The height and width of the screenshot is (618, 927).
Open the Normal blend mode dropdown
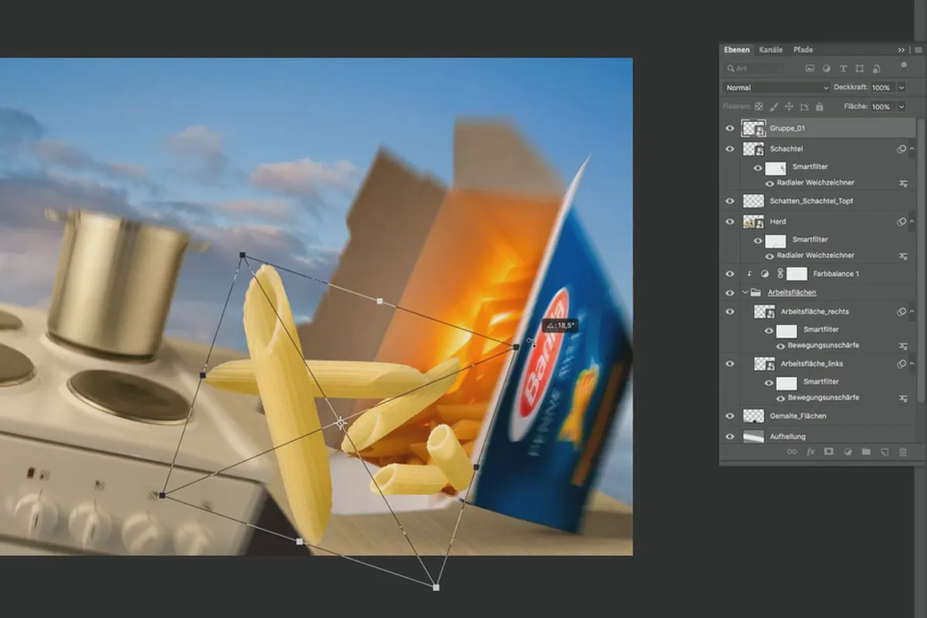pyautogui.click(x=776, y=87)
